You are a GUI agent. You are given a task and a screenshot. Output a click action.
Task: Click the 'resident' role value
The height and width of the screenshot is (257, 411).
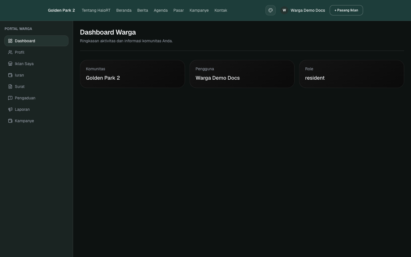pos(315,78)
